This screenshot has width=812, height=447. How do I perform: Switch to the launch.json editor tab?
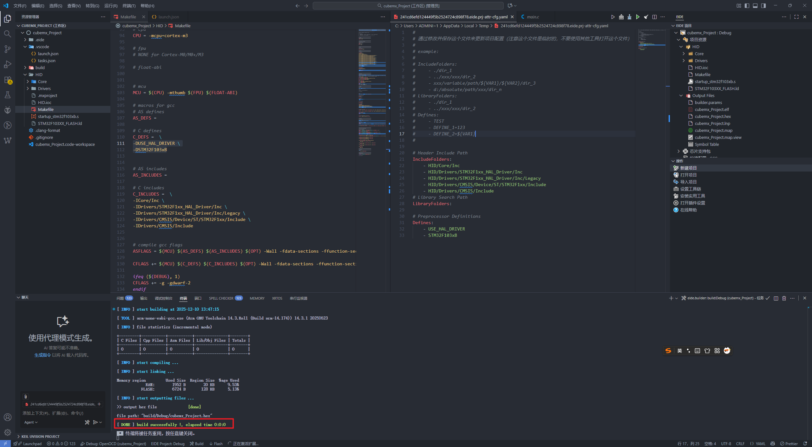point(168,17)
